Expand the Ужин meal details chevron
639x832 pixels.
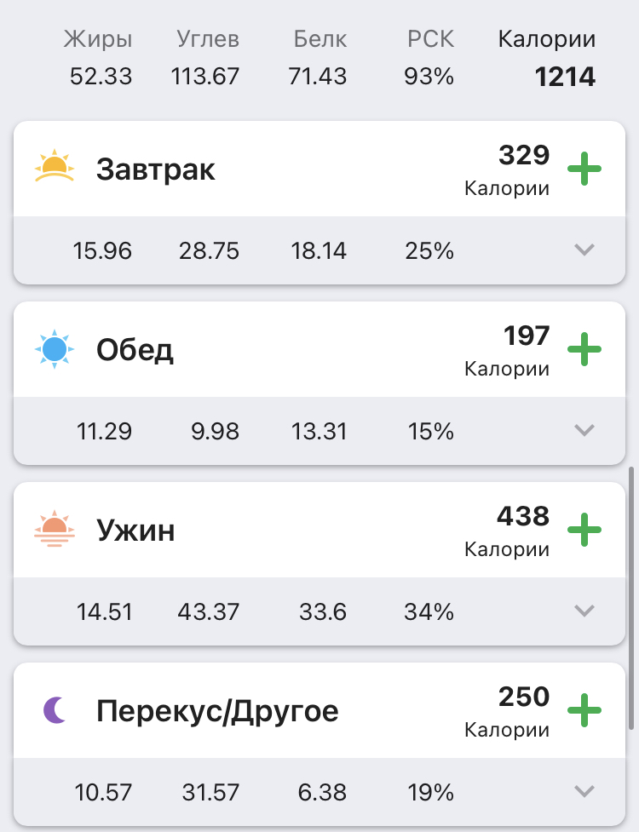click(584, 611)
